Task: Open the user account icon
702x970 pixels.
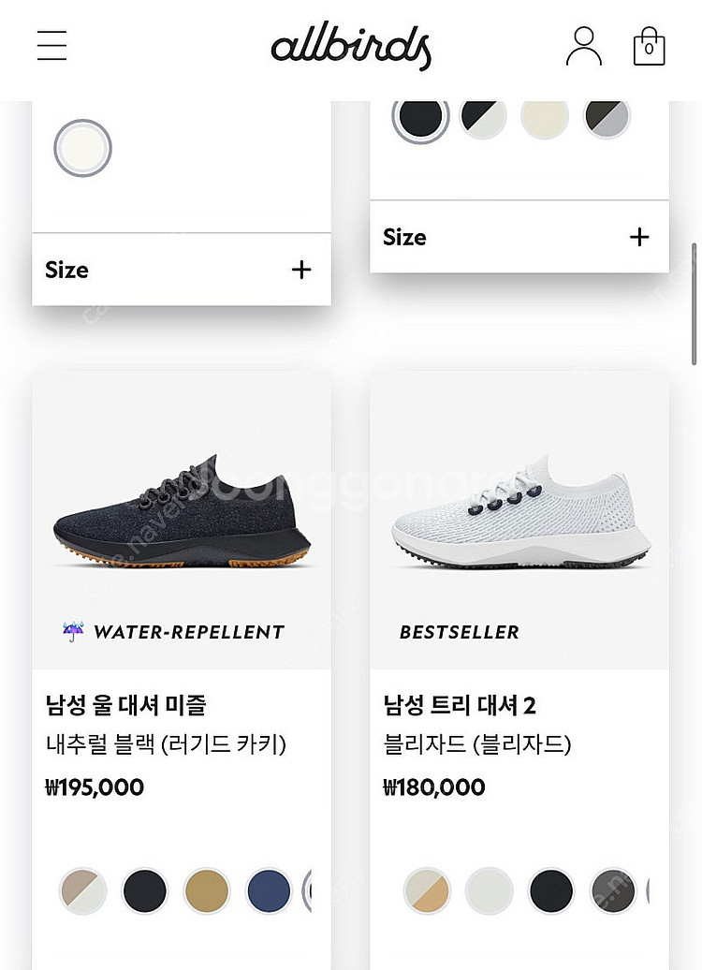Action: [584, 46]
